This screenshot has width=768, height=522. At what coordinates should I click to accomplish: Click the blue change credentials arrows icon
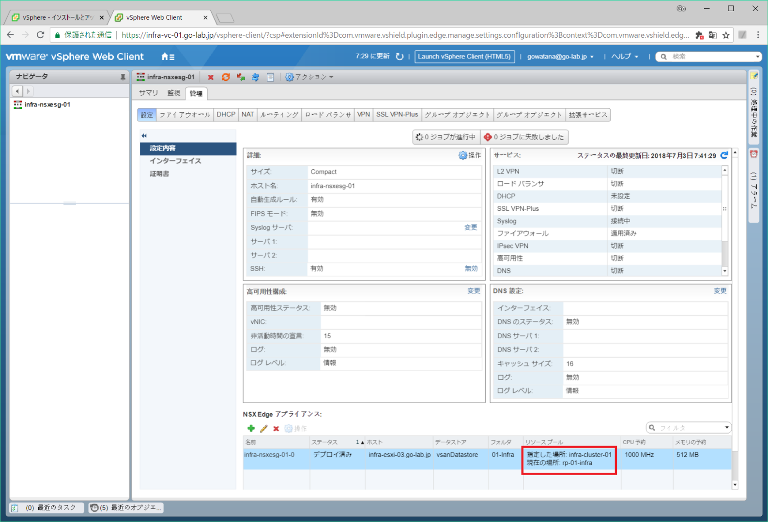tap(255, 77)
